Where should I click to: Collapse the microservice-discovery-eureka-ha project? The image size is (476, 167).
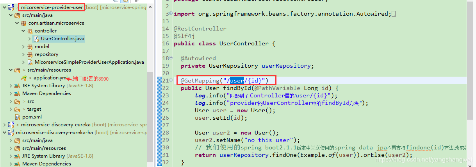pos(4,133)
